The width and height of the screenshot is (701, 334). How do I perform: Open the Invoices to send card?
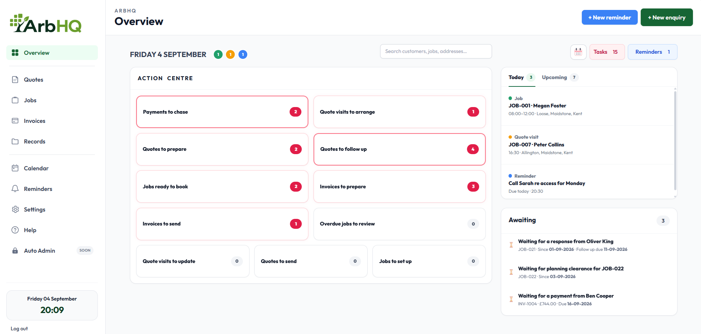tap(222, 224)
